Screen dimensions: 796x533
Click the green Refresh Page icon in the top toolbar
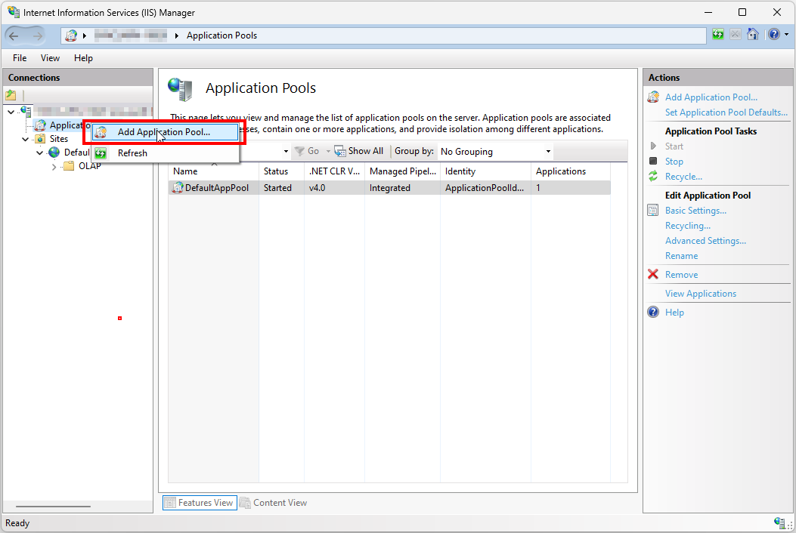(x=718, y=35)
